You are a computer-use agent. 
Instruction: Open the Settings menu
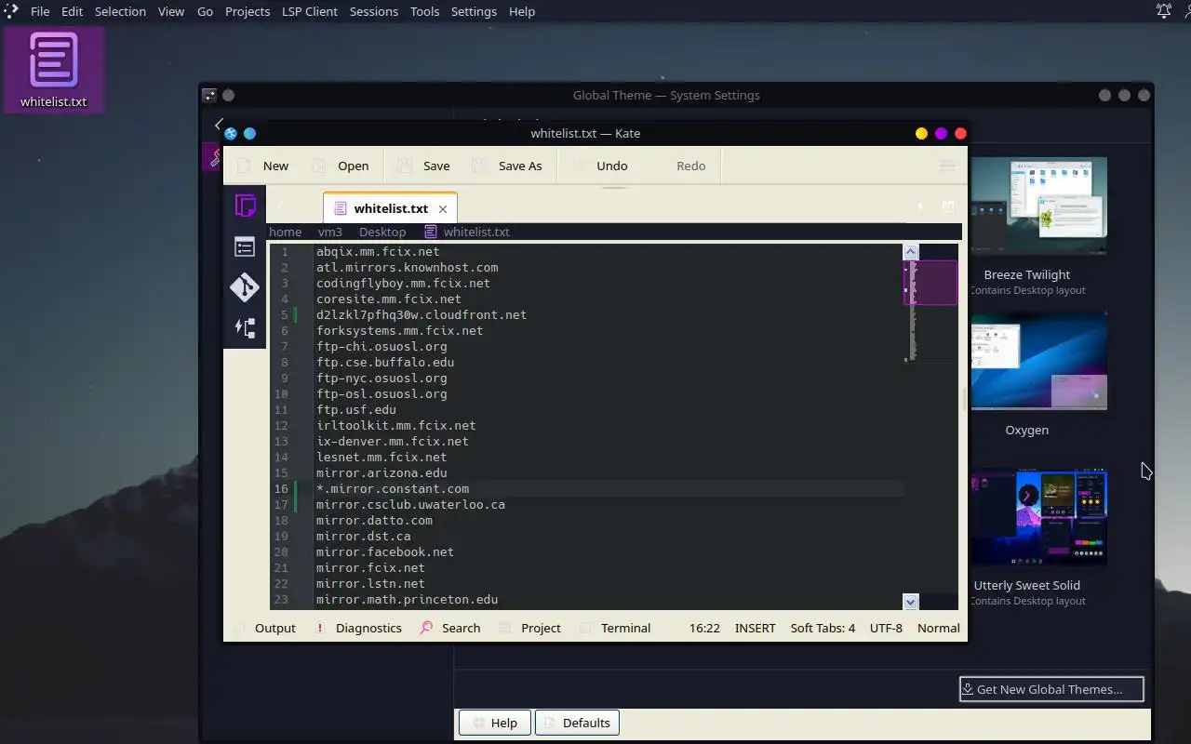474,11
